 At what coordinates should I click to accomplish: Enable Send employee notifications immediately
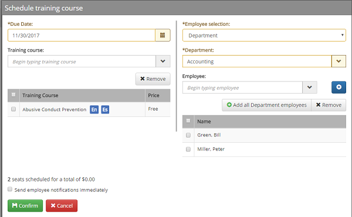[10, 190]
